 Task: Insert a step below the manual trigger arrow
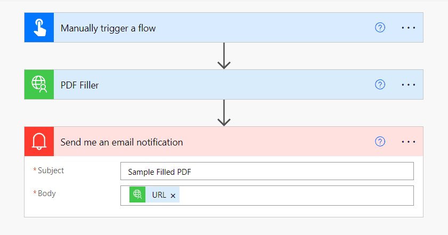pos(224,56)
